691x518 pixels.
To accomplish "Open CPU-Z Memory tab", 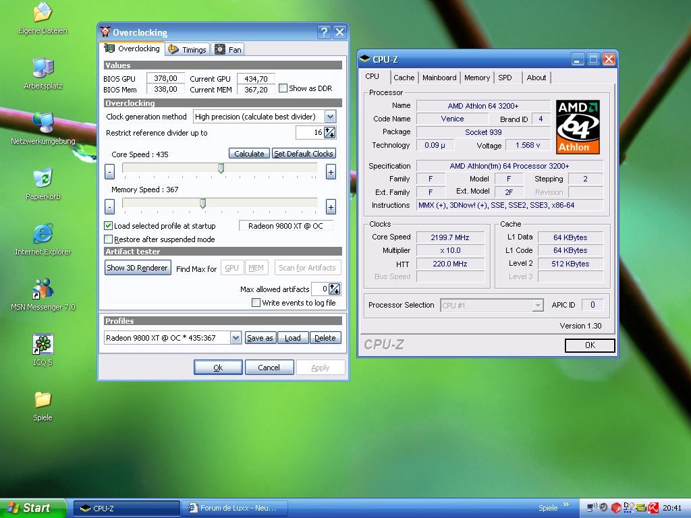I will tap(477, 78).
